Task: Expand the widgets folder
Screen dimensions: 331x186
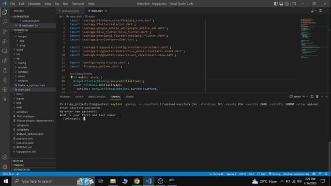Action: click(x=23, y=81)
